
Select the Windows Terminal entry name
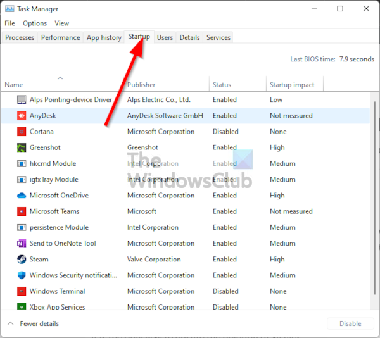pos(57,291)
